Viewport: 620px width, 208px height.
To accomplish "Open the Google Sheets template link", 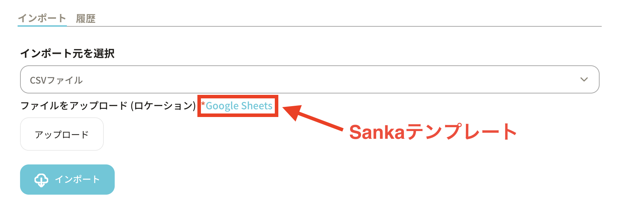I will 239,106.
